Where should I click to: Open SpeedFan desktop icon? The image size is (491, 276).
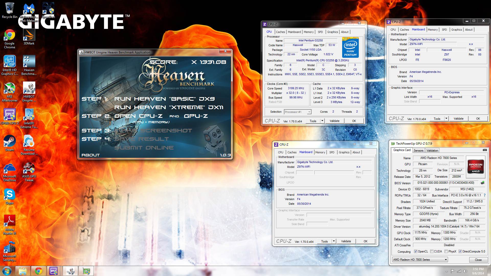coord(48,10)
